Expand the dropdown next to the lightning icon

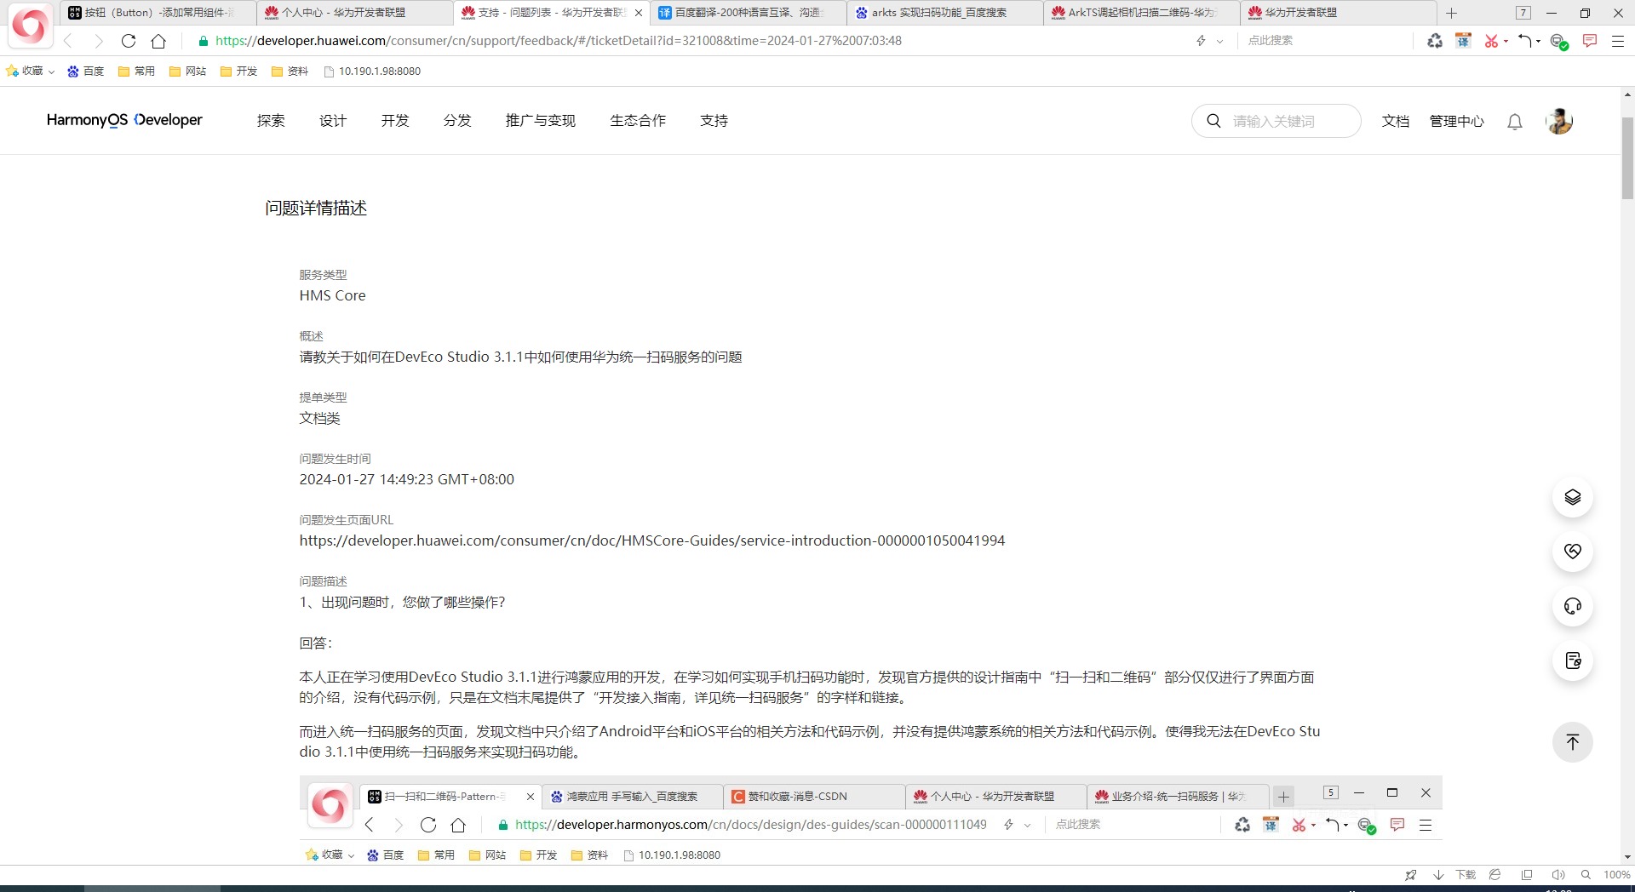(x=1219, y=41)
